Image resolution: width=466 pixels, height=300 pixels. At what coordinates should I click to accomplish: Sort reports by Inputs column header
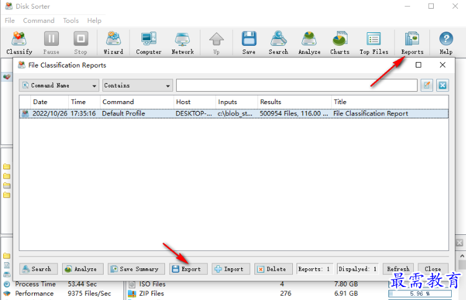[x=237, y=102]
